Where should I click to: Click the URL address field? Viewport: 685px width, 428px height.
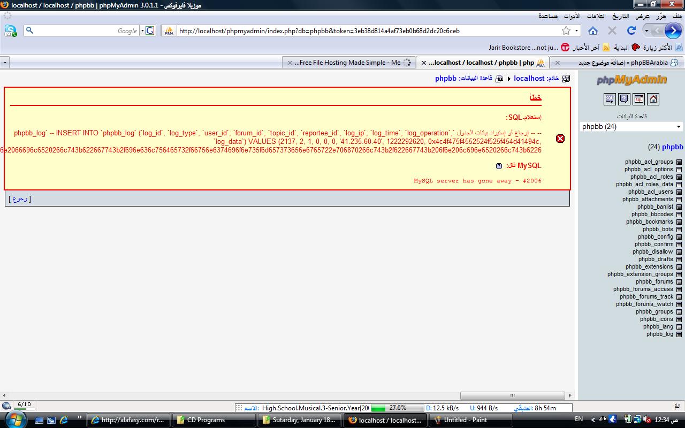coord(369,30)
